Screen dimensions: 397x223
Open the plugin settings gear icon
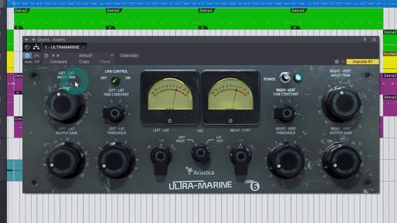point(336,61)
